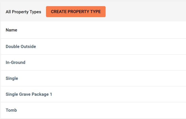Image resolution: width=186 pixels, height=119 pixels.
Task: Select the last row named Tomb
Action: [x=11, y=110]
